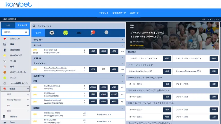Viewport: 221px width, 124px height.
Task: Collapse the ネパール league section
Action: coord(122,45)
